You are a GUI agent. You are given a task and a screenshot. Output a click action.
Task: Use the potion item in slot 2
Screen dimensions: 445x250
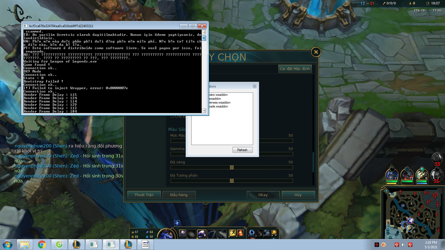coord(259,233)
